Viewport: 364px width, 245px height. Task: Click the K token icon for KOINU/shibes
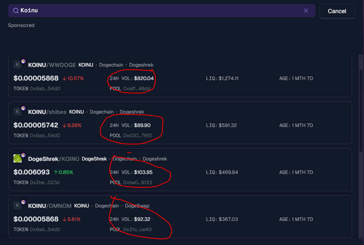click(x=18, y=111)
